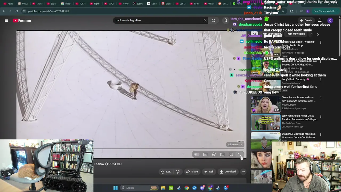Open the Windows Start menu
The image size is (341, 192).
pos(115,188)
